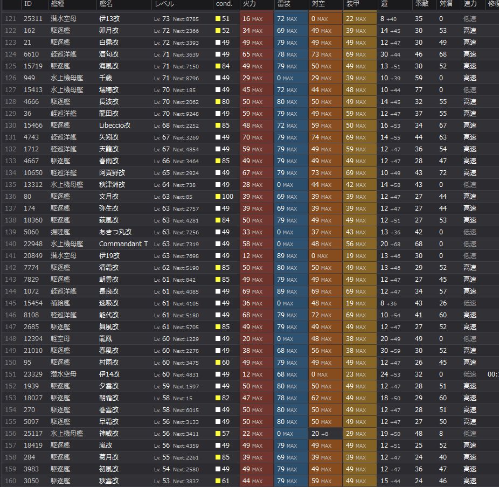Select ship name 矢矧改
This screenshot has height=487, width=499.
(109, 137)
